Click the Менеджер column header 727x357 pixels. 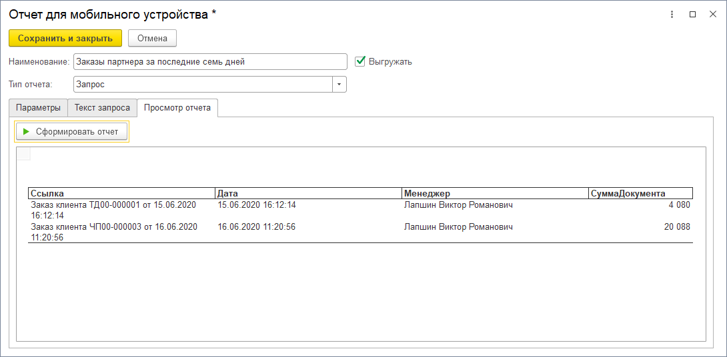click(495, 193)
